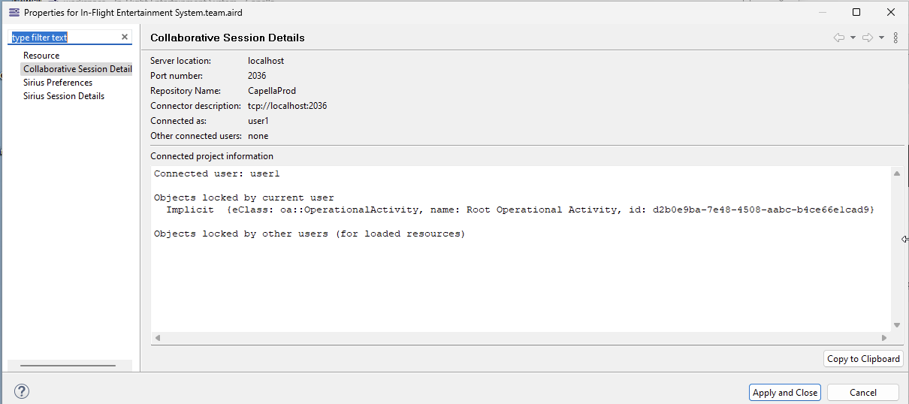Viewport: 909px width, 404px height.
Task: Click the Help question mark icon
Action: point(22,391)
